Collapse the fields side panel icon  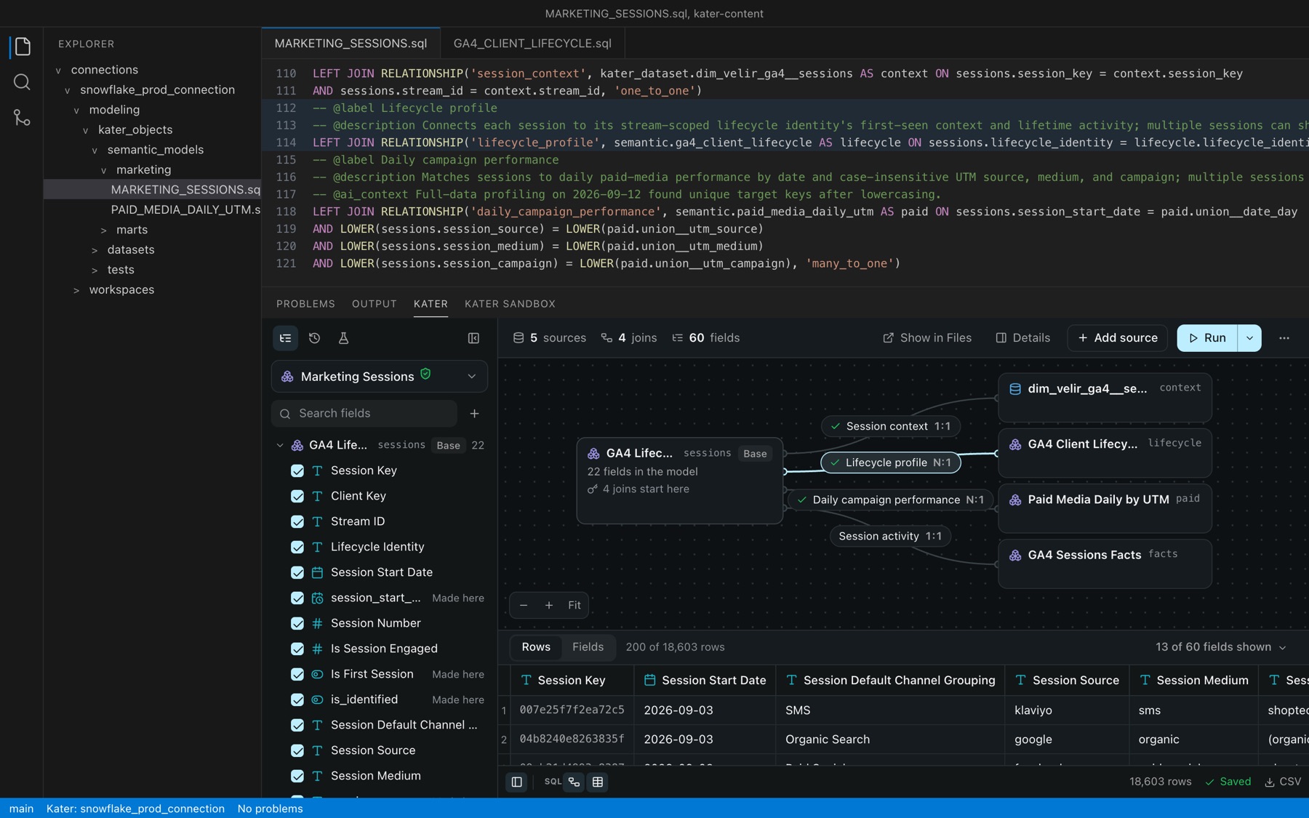tap(473, 338)
